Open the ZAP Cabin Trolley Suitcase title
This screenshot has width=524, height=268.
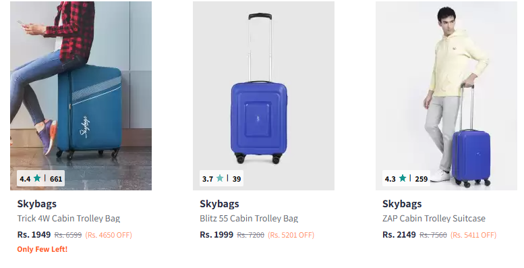coord(434,219)
